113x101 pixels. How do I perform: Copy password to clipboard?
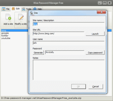point(95,53)
